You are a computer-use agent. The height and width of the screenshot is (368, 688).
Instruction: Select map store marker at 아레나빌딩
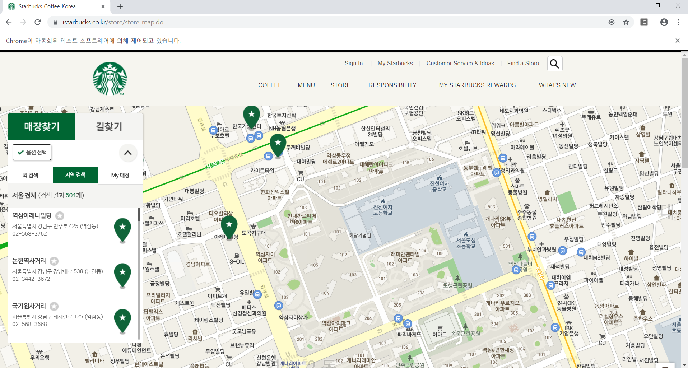point(229,228)
